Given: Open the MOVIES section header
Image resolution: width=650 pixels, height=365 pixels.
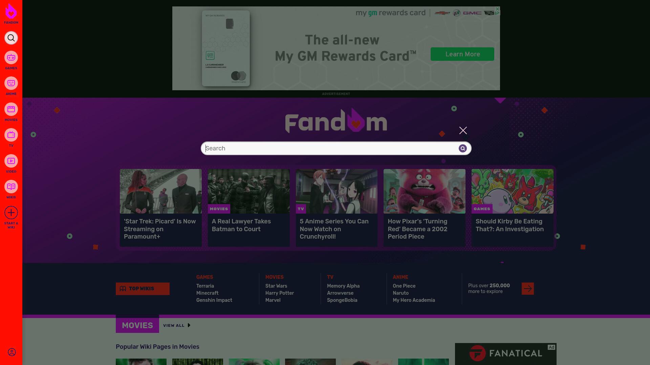Looking at the screenshot, I should coord(137,325).
